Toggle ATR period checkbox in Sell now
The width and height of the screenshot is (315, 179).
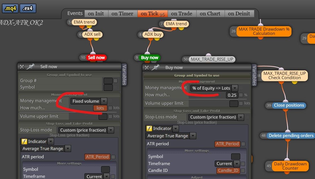tap(113, 157)
